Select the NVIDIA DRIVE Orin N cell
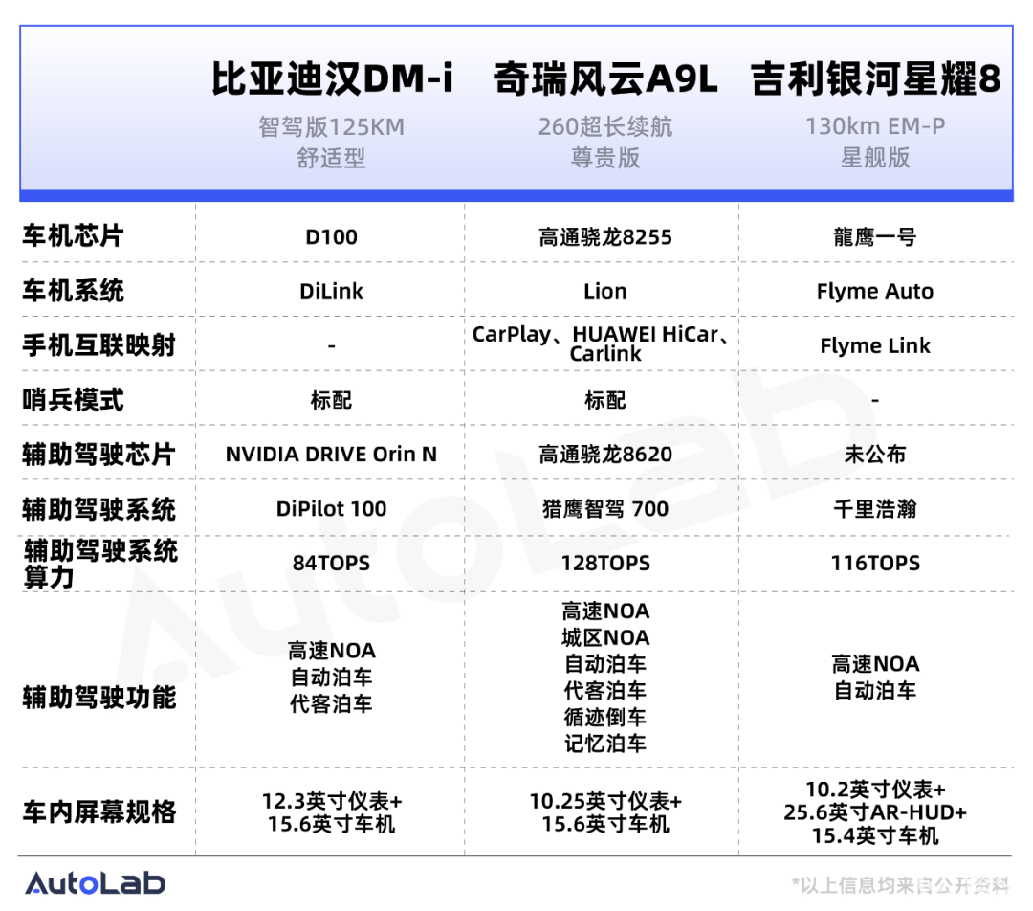This screenshot has height=911, width=1033. click(x=331, y=455)
